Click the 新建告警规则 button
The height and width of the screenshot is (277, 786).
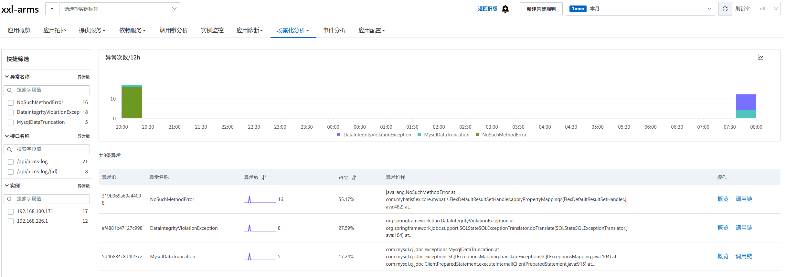[541, 9]
